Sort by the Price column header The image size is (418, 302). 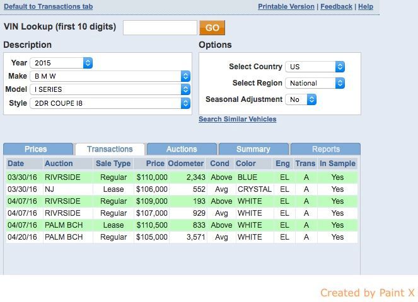pyautogui.click(x=154, y=164)
